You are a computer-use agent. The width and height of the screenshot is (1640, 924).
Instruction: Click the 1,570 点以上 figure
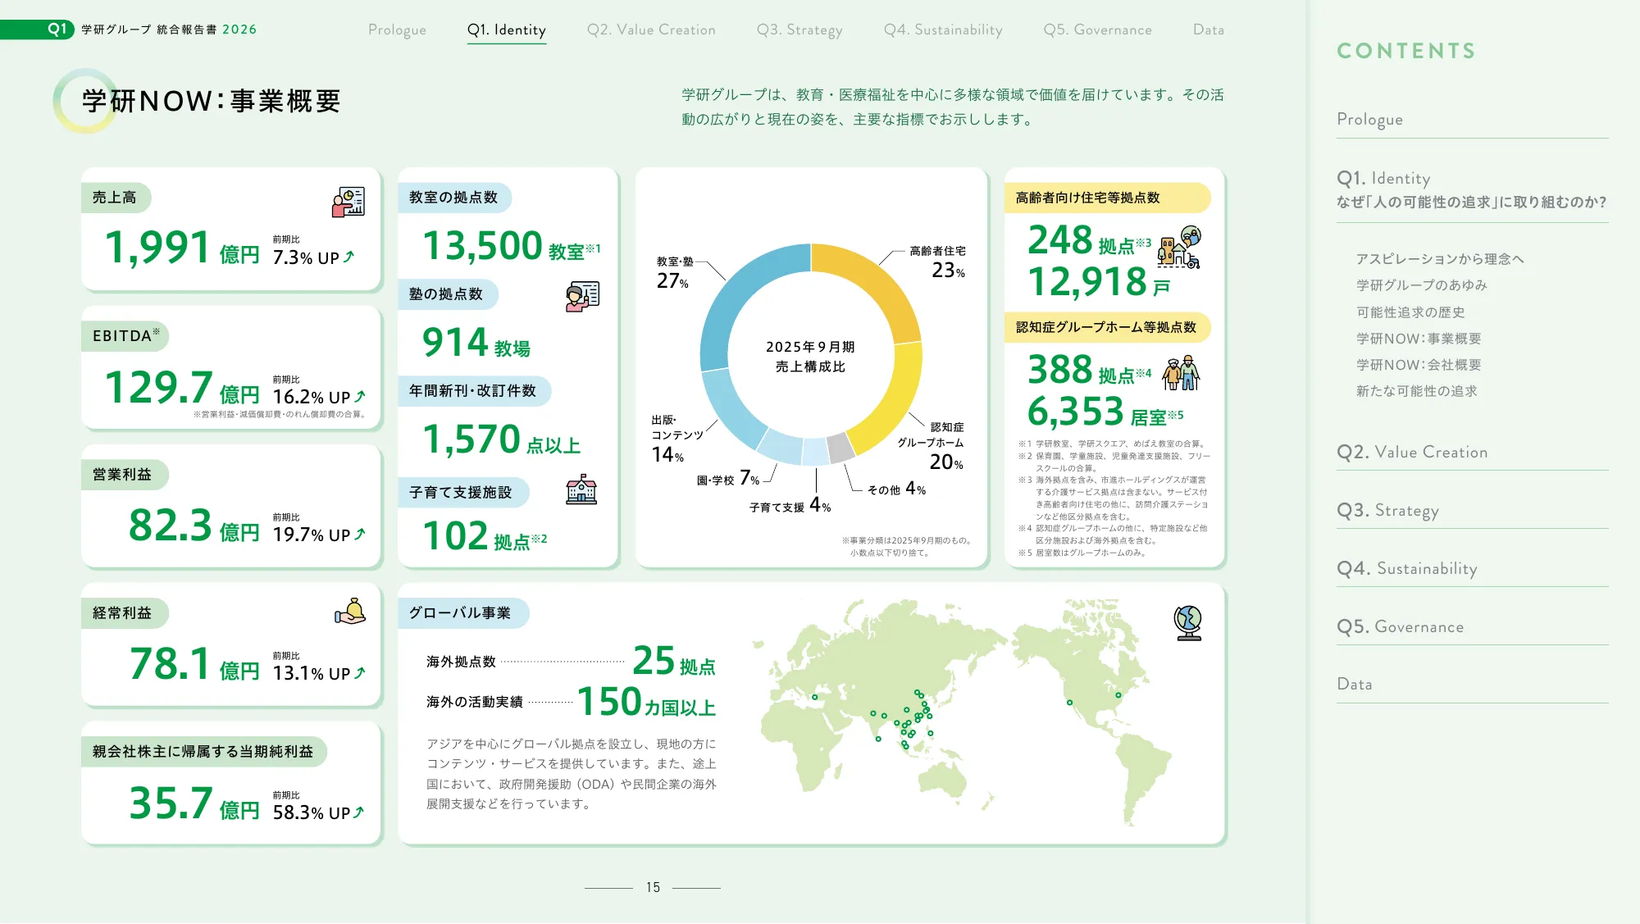point(501,439)
